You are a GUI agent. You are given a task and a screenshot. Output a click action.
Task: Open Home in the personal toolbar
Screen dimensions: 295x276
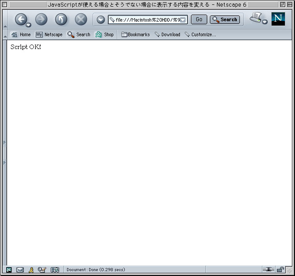[21, 34]
